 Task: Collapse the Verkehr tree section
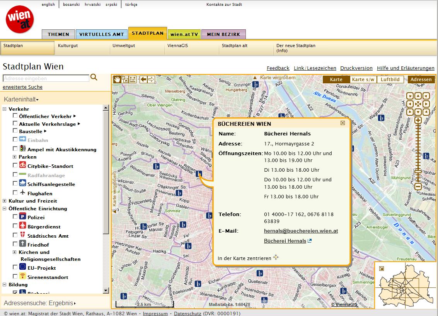[5, 109]
